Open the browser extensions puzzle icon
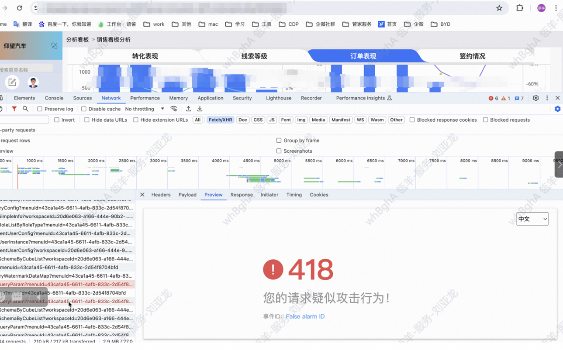The width and height of the screenshot is (563, 350). click(520, 8)
